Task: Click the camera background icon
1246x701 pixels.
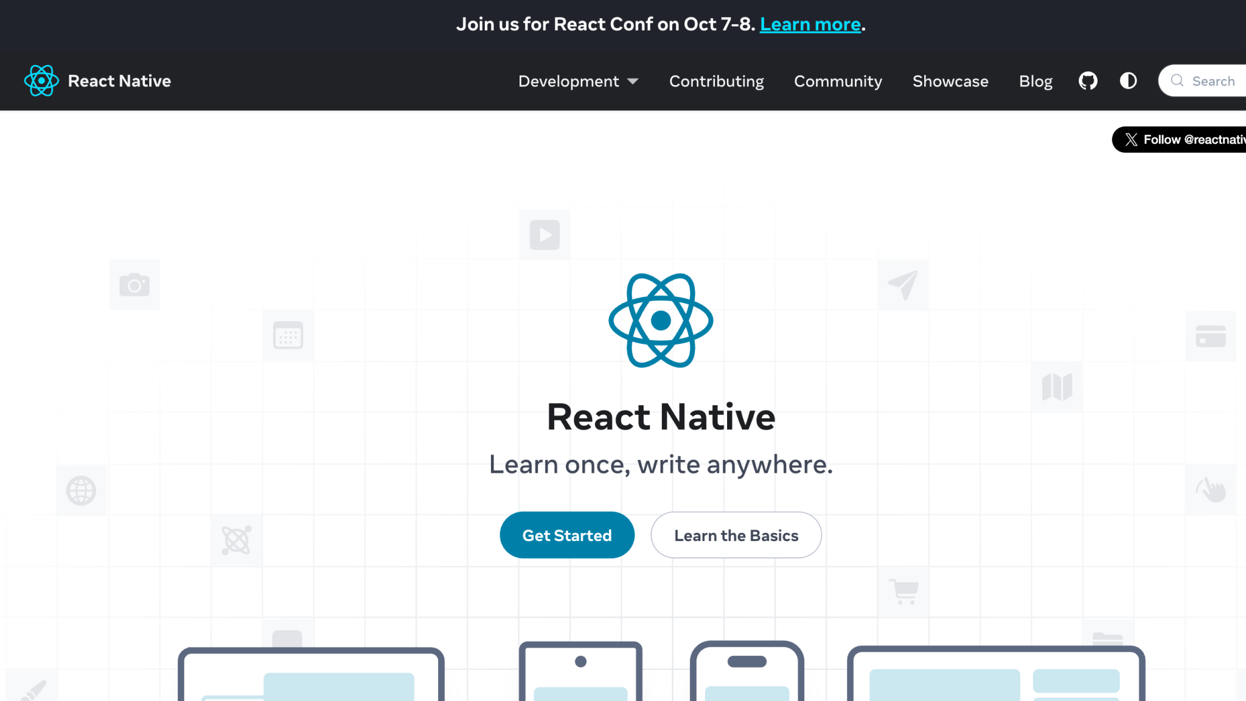Action: 134,284
